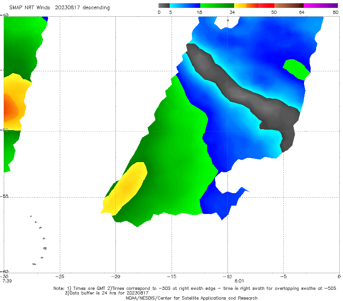Click the '80' label under the color bar

[x=336, y=12]
